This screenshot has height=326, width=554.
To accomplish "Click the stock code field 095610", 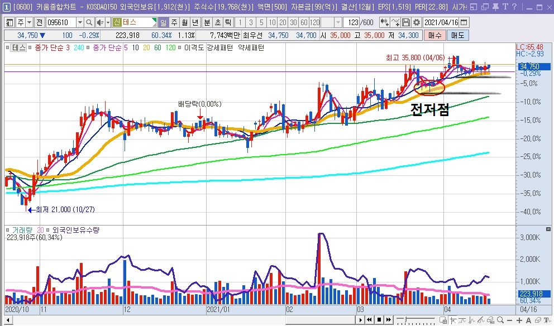I will pos(61,22).
